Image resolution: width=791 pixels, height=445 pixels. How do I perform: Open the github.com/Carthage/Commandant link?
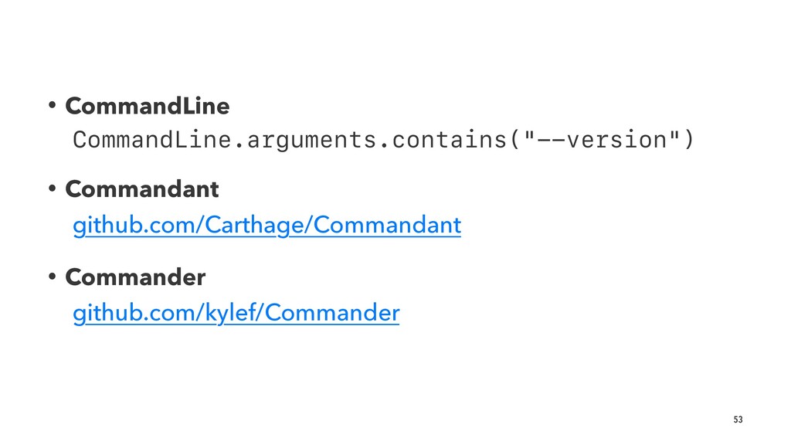coord(266,225)
